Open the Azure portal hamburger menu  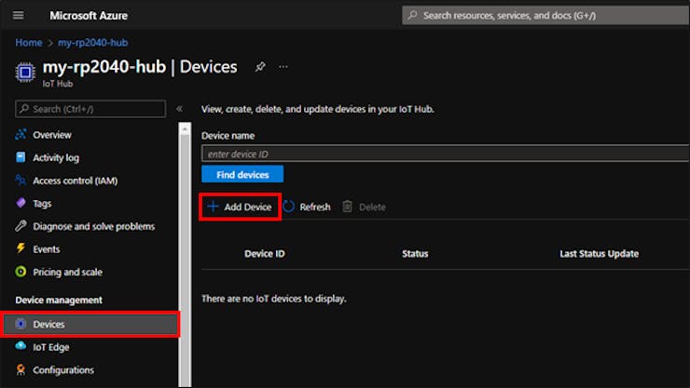[x=19, y=16]
